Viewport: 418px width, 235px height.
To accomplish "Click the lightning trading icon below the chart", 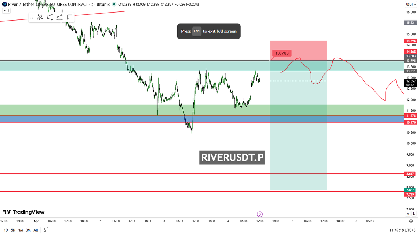I will [x=260, y=214].
